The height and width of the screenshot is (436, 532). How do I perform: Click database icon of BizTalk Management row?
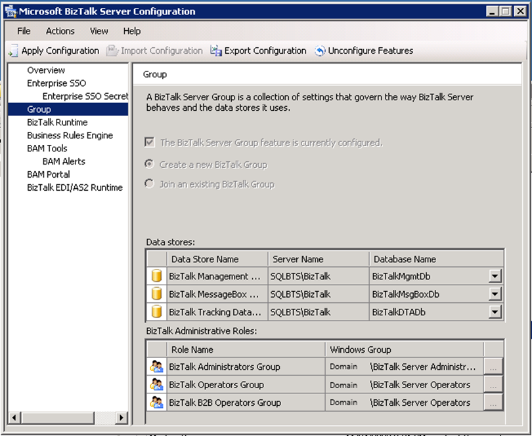pos(156,276)
